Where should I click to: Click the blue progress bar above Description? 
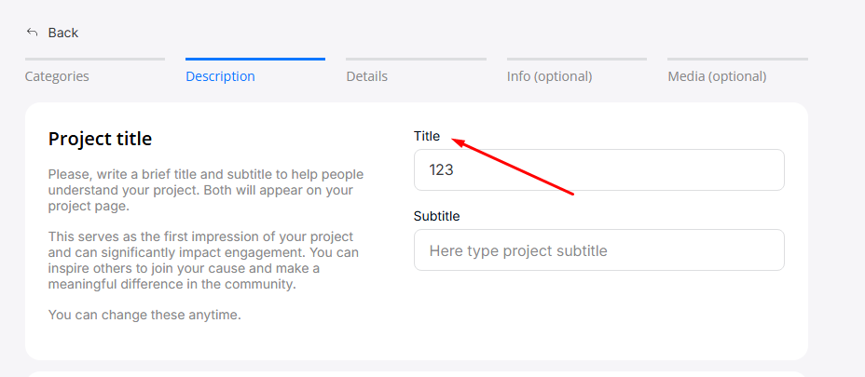point(254,60)
